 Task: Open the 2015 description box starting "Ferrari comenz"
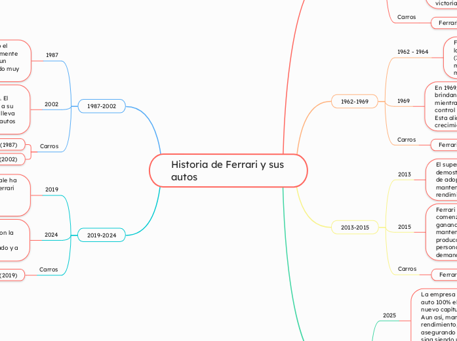441,232
